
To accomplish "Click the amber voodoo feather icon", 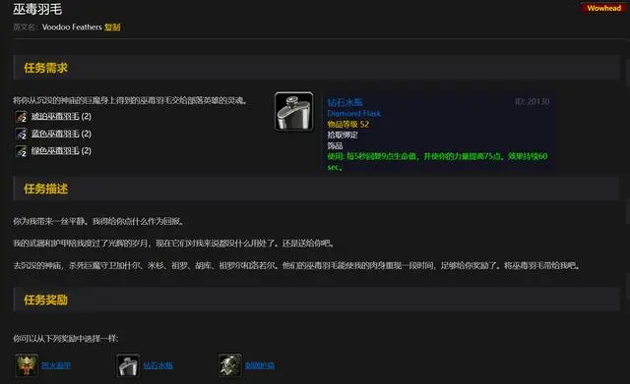I will (21, 117).
